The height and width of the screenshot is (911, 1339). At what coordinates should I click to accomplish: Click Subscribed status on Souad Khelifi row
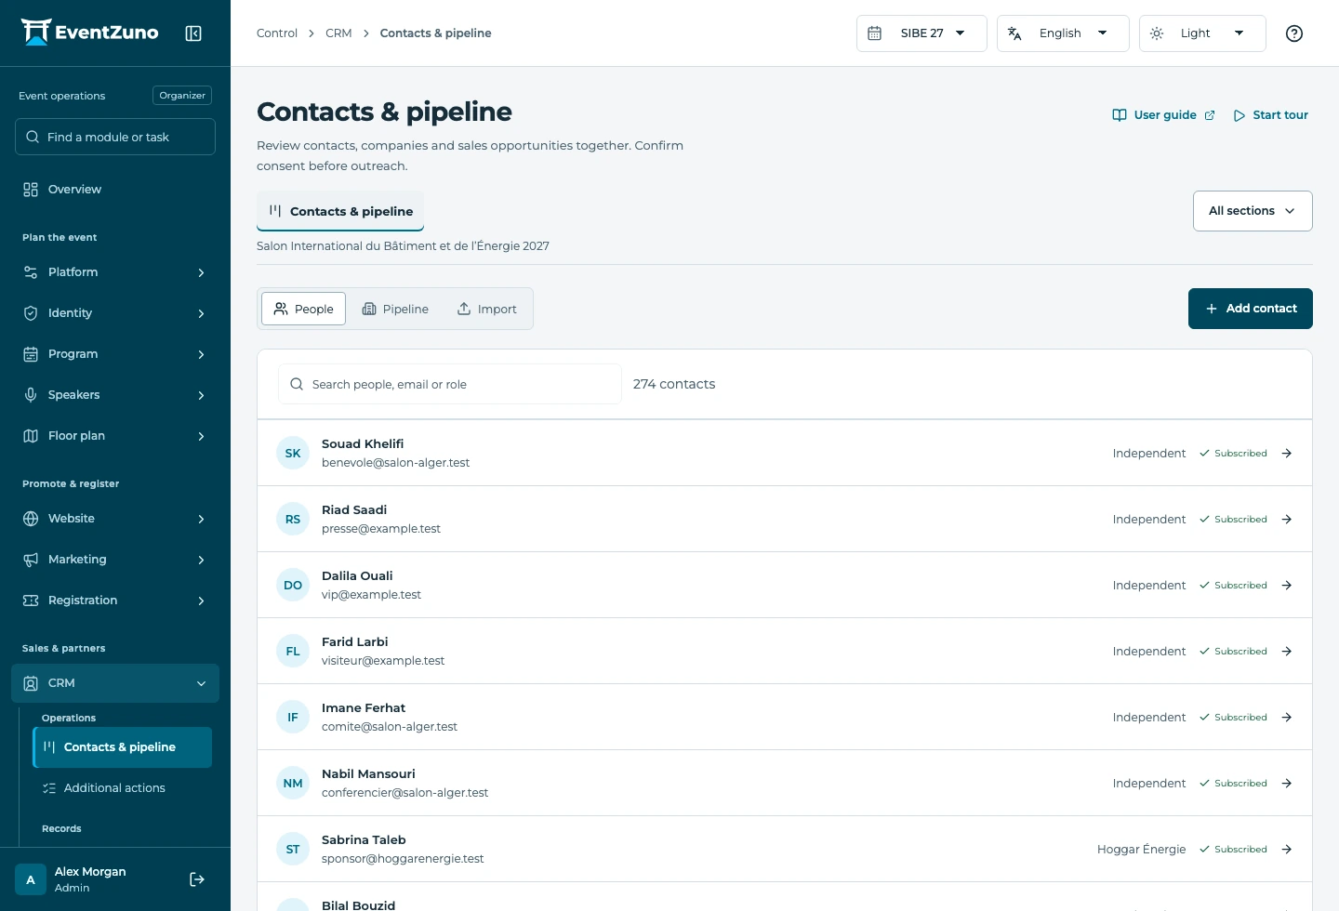(1233, 454)
